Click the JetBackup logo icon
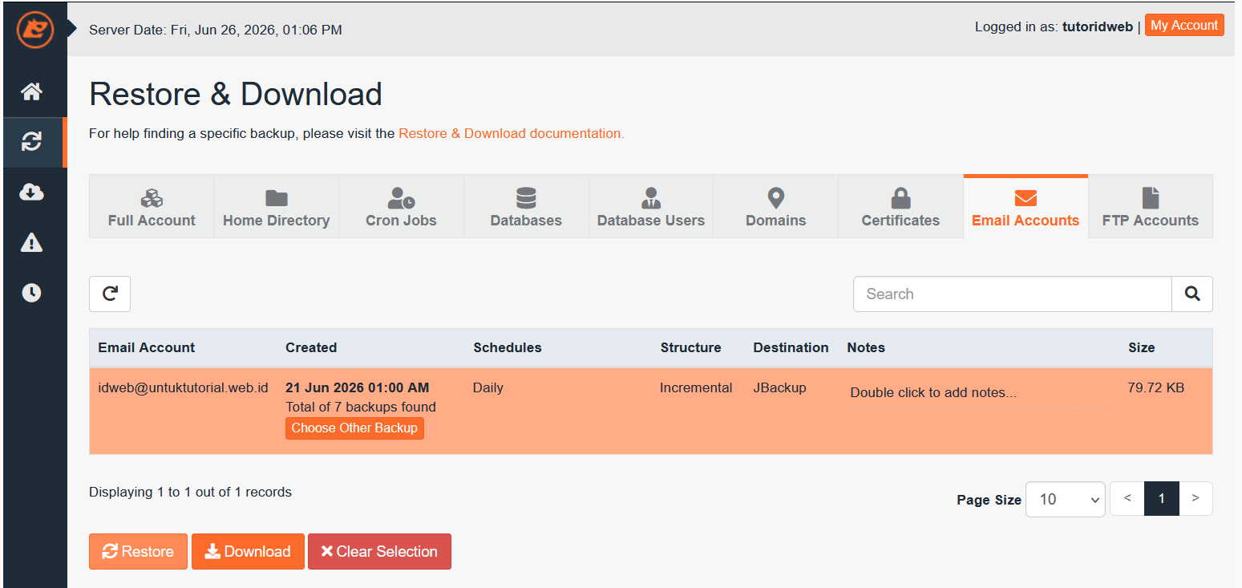The width and height of the screenshot is (1242, 588). click(x=34, y=30)
